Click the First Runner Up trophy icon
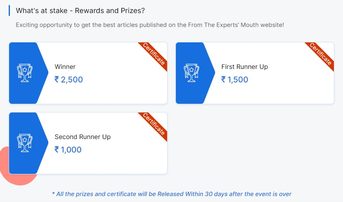Image resolution: width=343 pixels, height=202 pixels. coord(191,73)
